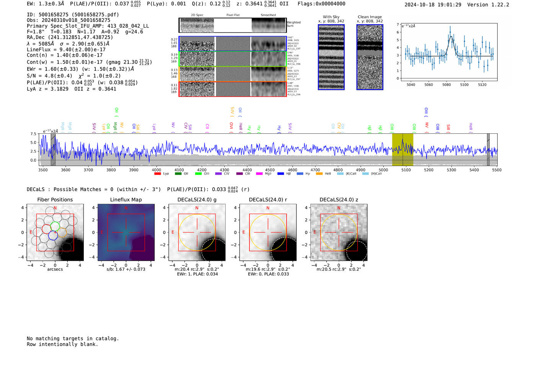Click the EWr: 1, PLAE: 0.034 caption
This screenshot has width=536, height=365.
click(x=197, y=274)
